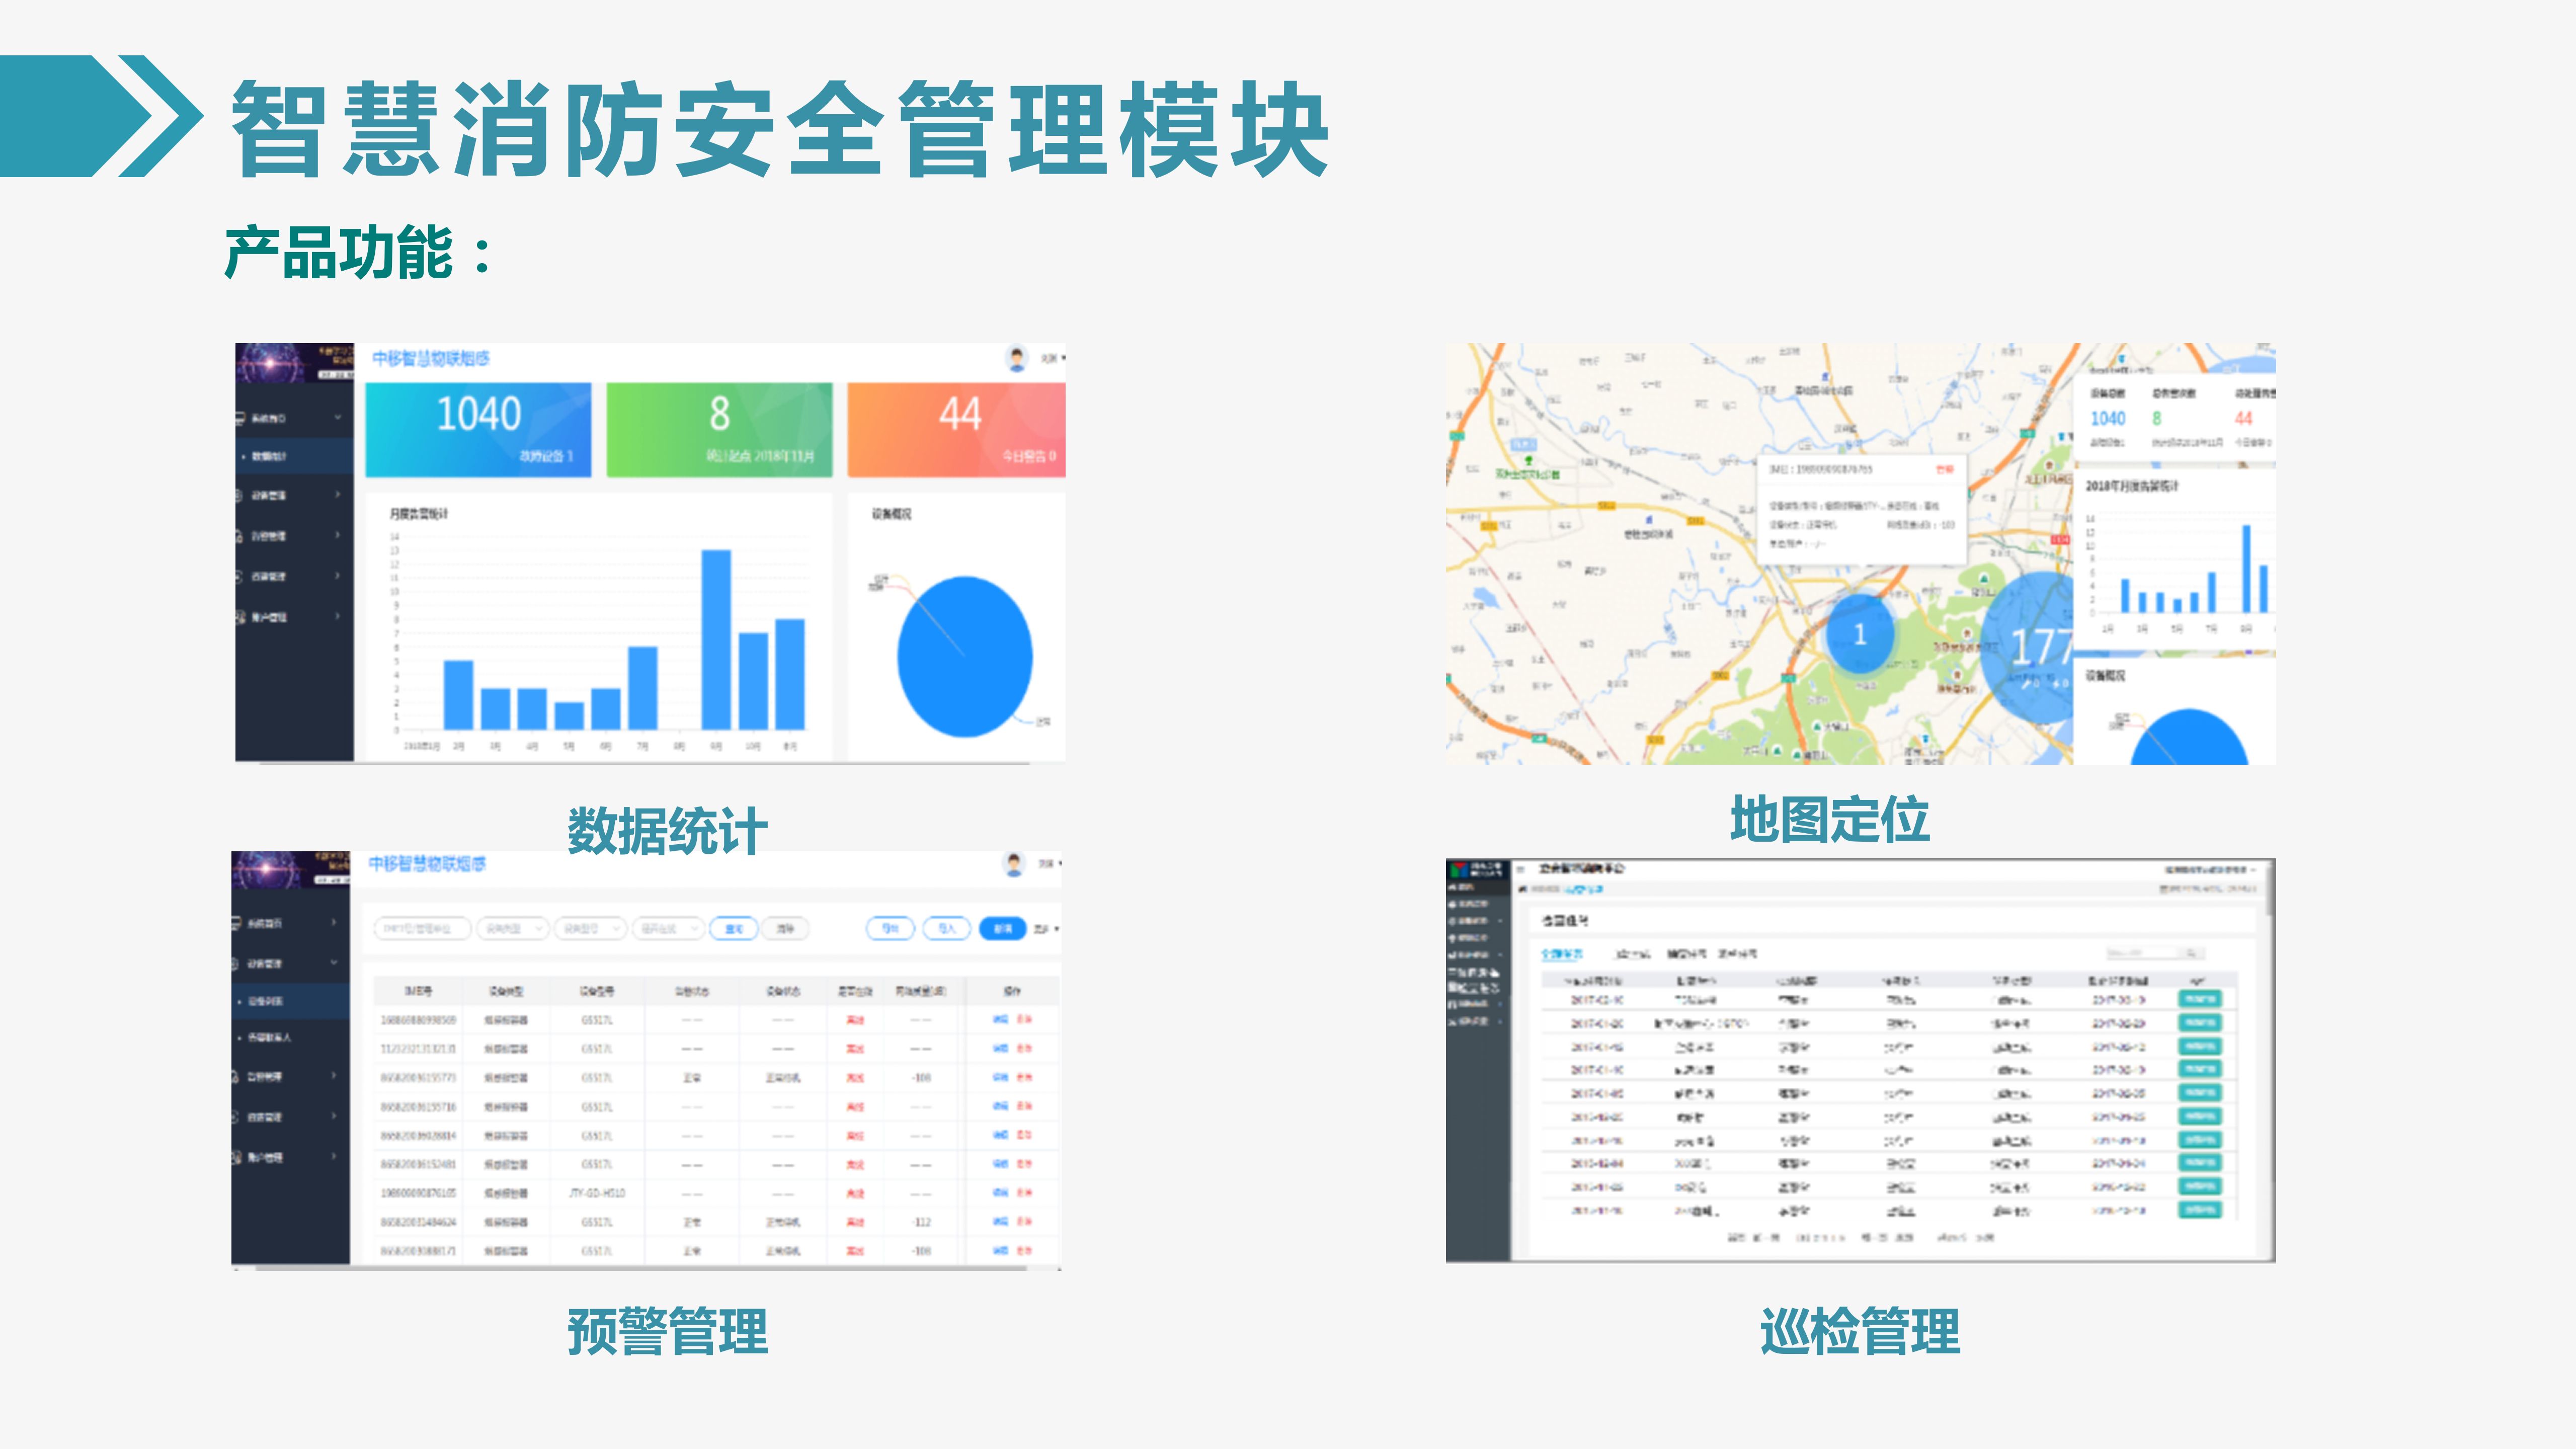This screenshot has height=1449, width=2576.
Task: Click the solid blue 新增 button
Action: coord(1003,929)
